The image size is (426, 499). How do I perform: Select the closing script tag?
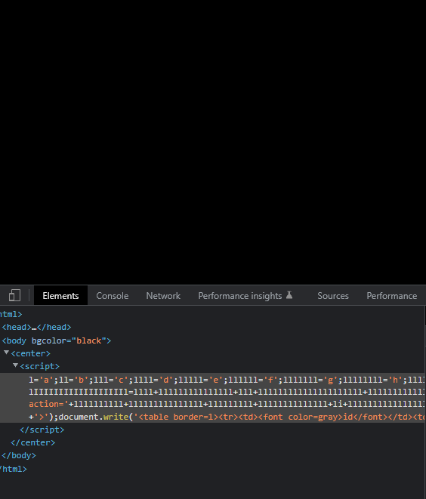pyautogui.click(x=42, y=430)
